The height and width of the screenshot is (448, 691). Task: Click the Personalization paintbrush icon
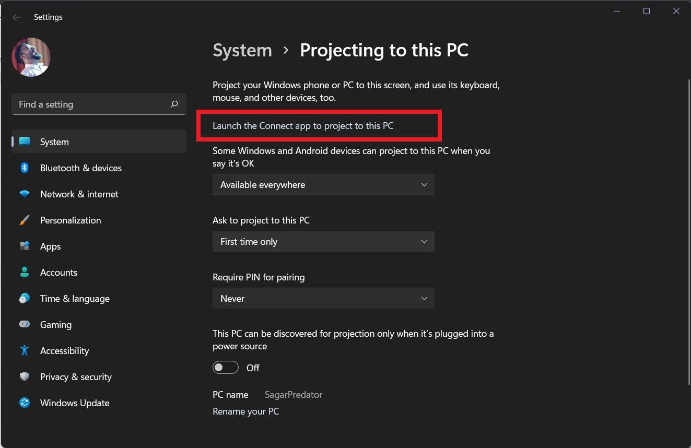click(x=25, y=220)
